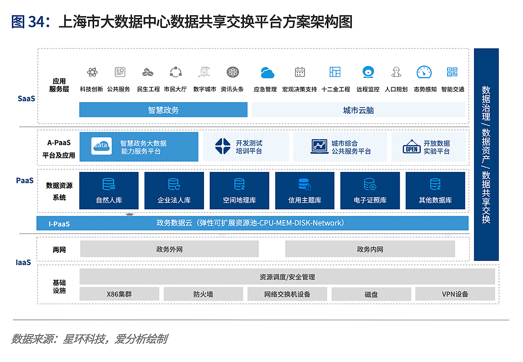Click the 磁盘 box
Image resolution: width=523 pixels, height=362 pixels.
click(x=371, y=294)
